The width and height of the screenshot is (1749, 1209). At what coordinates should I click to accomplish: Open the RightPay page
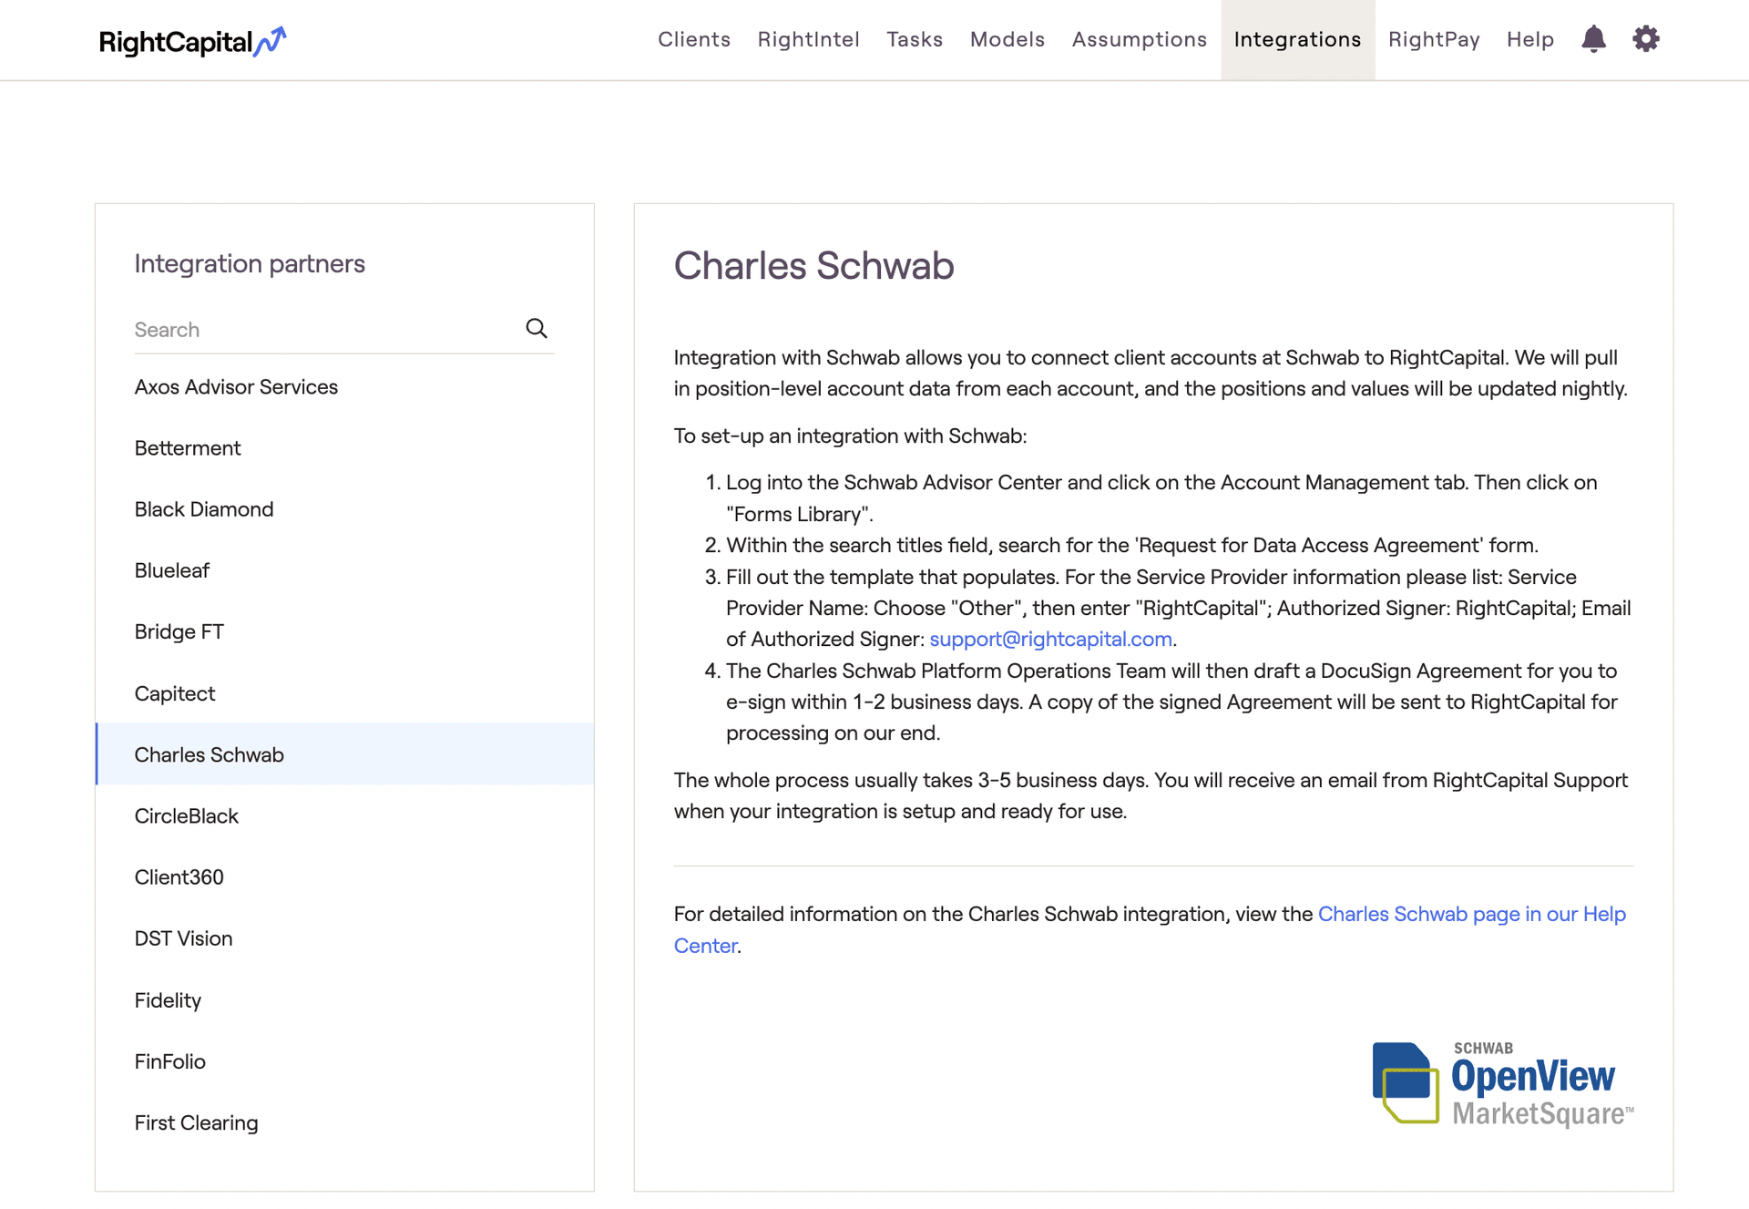1434,40
